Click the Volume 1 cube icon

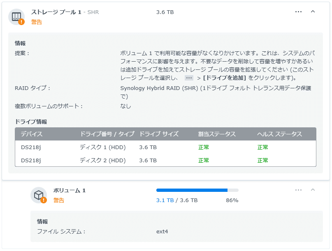click(x=39, y=195)
